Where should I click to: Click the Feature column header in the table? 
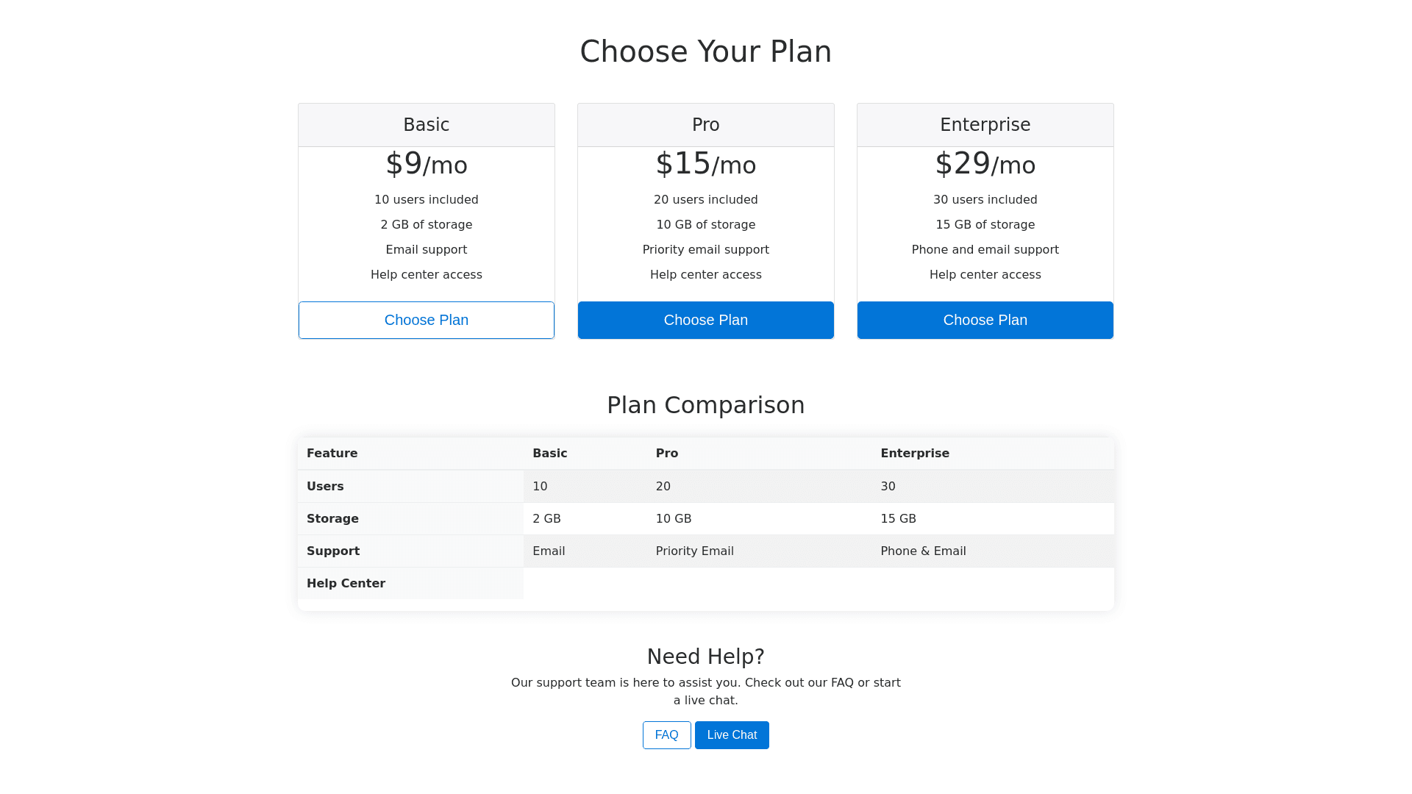click(x=332, y=454)
